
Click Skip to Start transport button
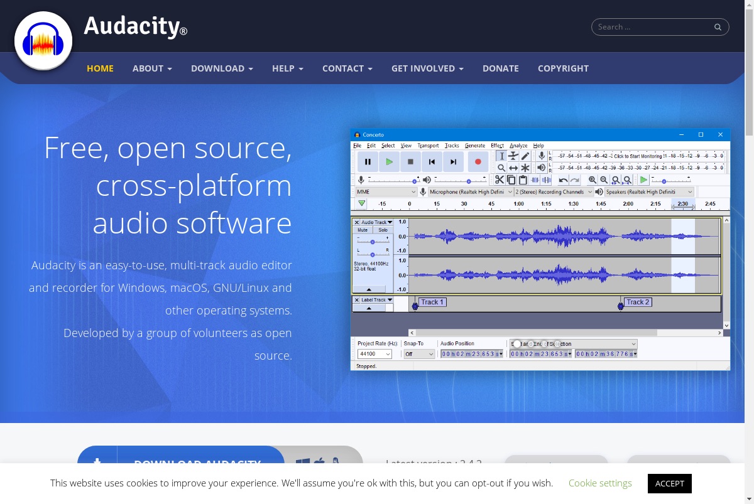(432, 162)
